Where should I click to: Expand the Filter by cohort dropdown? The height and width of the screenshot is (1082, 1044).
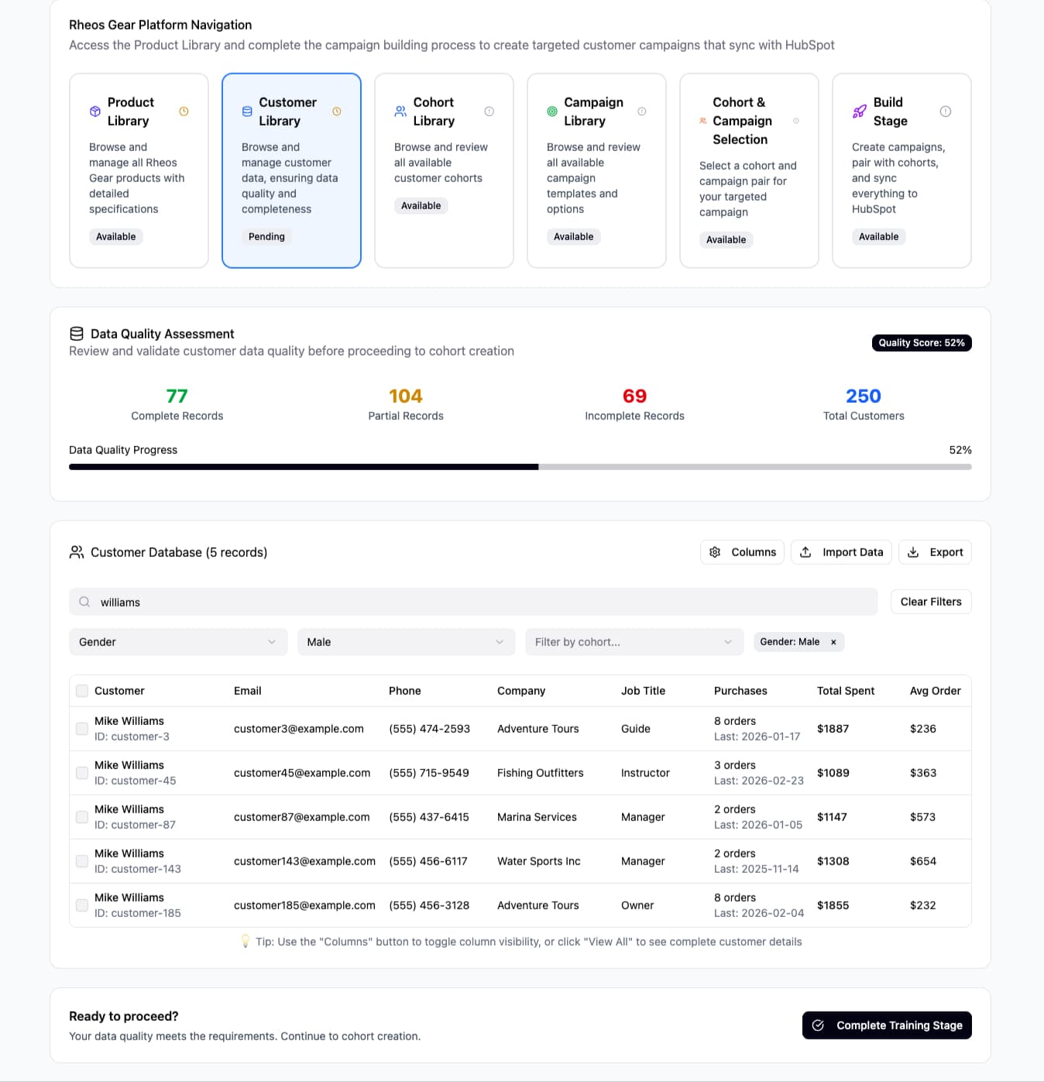click(634, 641)
